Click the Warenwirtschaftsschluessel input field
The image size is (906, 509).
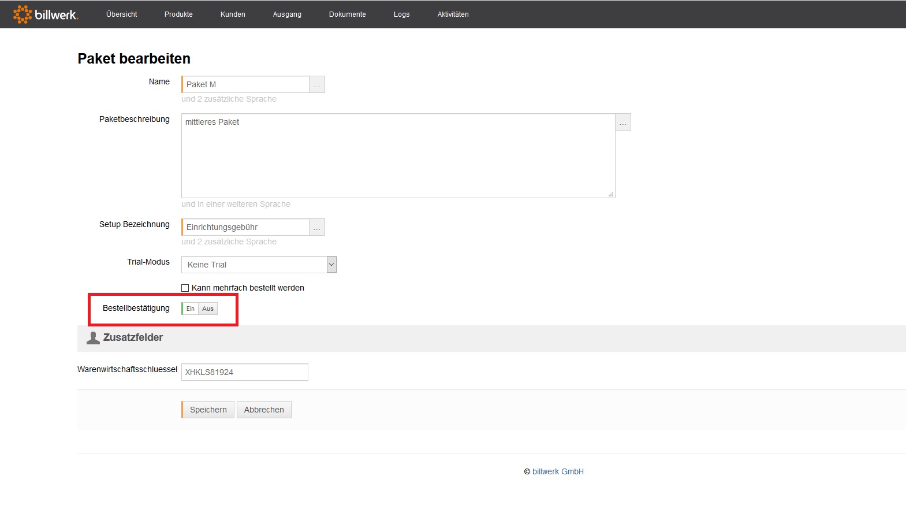(x=245, y=372)
